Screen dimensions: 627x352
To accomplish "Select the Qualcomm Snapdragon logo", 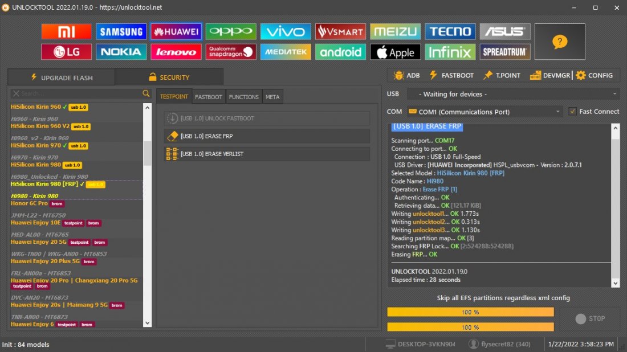I will click(x=231, y=52).
